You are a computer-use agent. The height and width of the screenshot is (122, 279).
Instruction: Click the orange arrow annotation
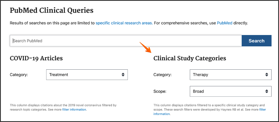pyautogui.click(x=146, y=47)
